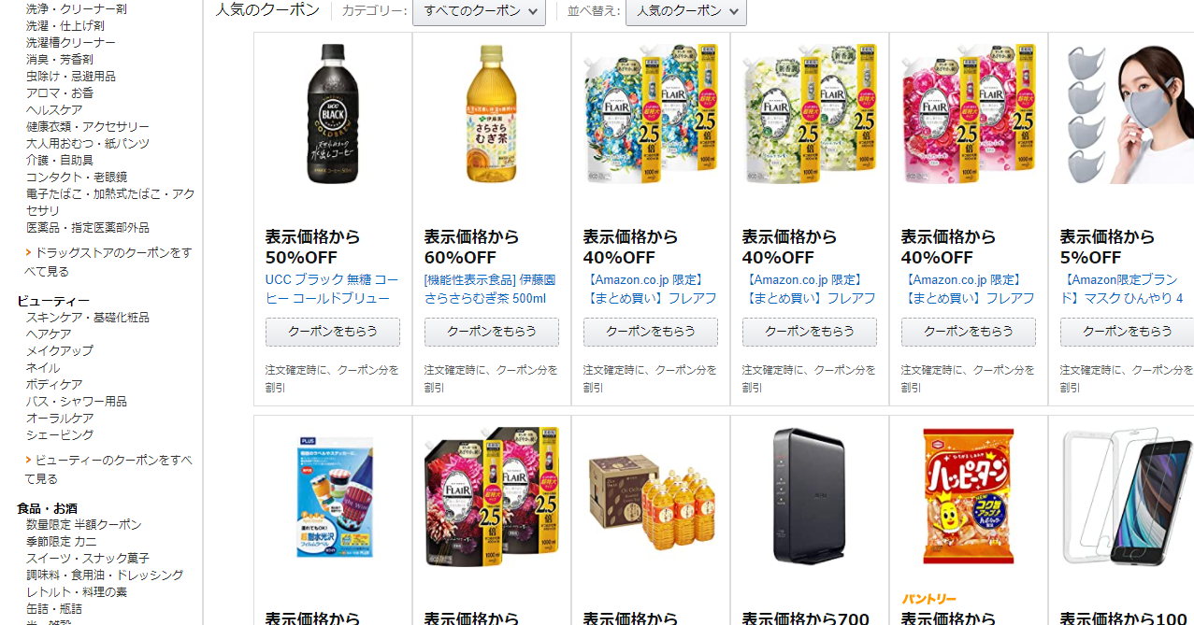Click the UCC Black coffee bottle image
This screenshot has height=625, width=1194.
coord(333,113)
